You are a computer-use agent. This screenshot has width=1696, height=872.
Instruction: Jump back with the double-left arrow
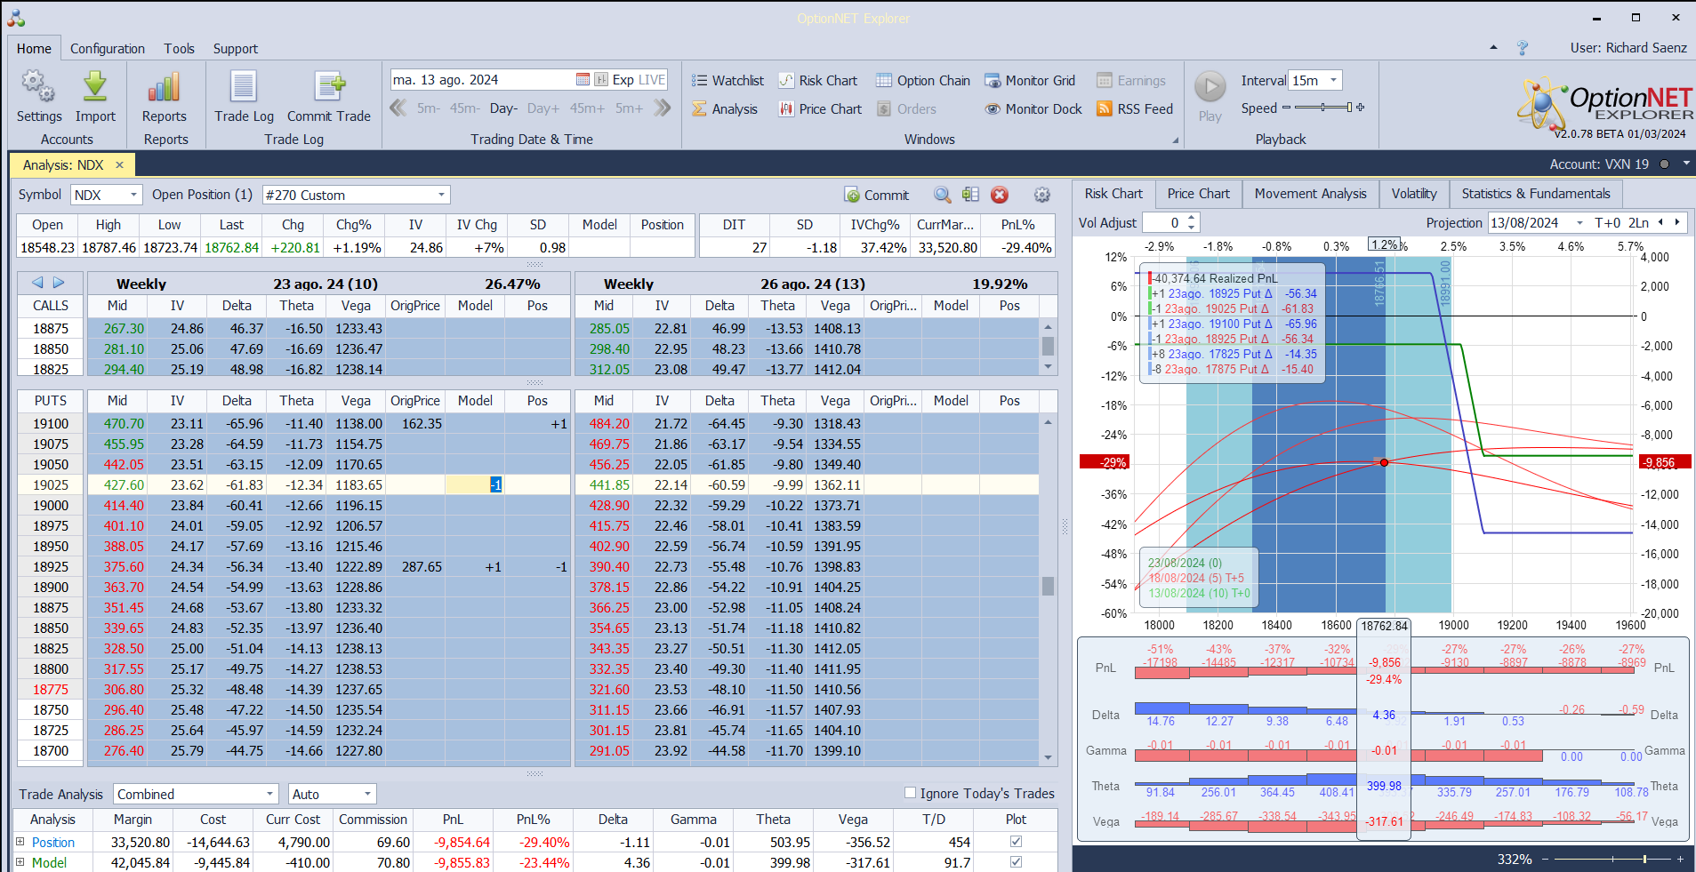click(398, 108)
